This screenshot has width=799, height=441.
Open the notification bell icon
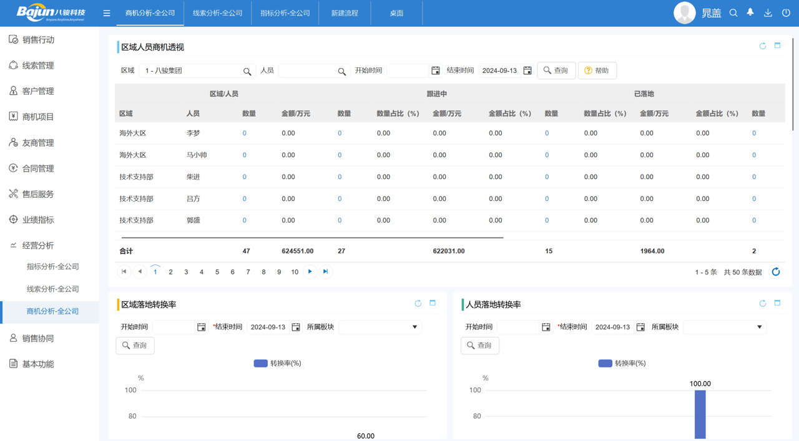point(750,12)
